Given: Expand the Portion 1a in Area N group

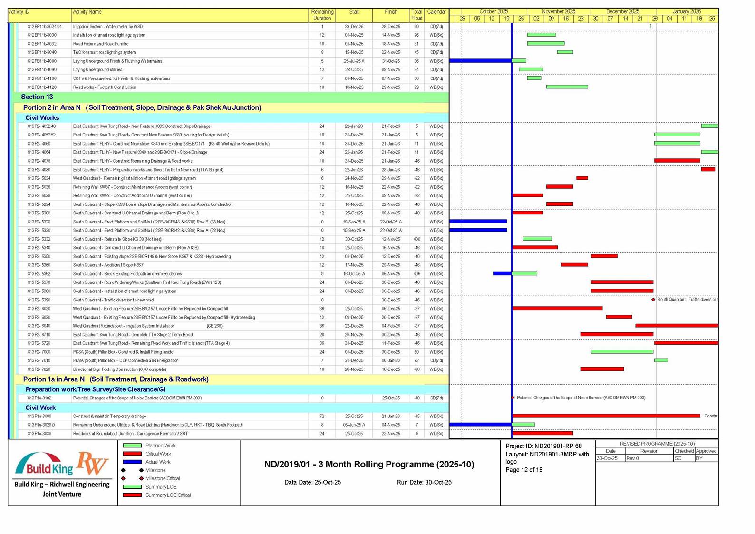Looking at the screenshot, I should [x=116, y=379].
